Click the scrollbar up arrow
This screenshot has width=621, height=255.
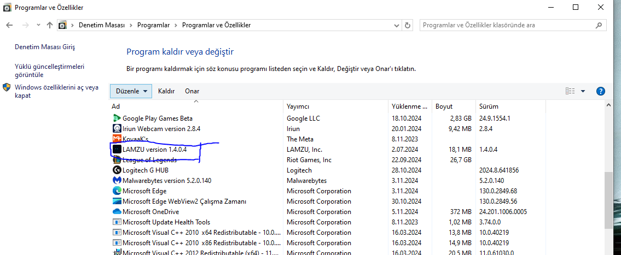coord(608,104)
